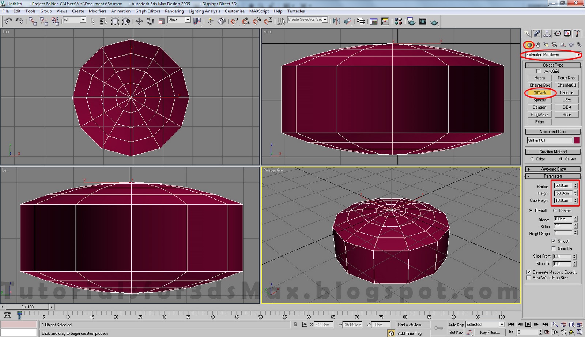The image size is (585, 337).
Task: Click in the Radius parameter field
Action: click(x=563, y=186)
